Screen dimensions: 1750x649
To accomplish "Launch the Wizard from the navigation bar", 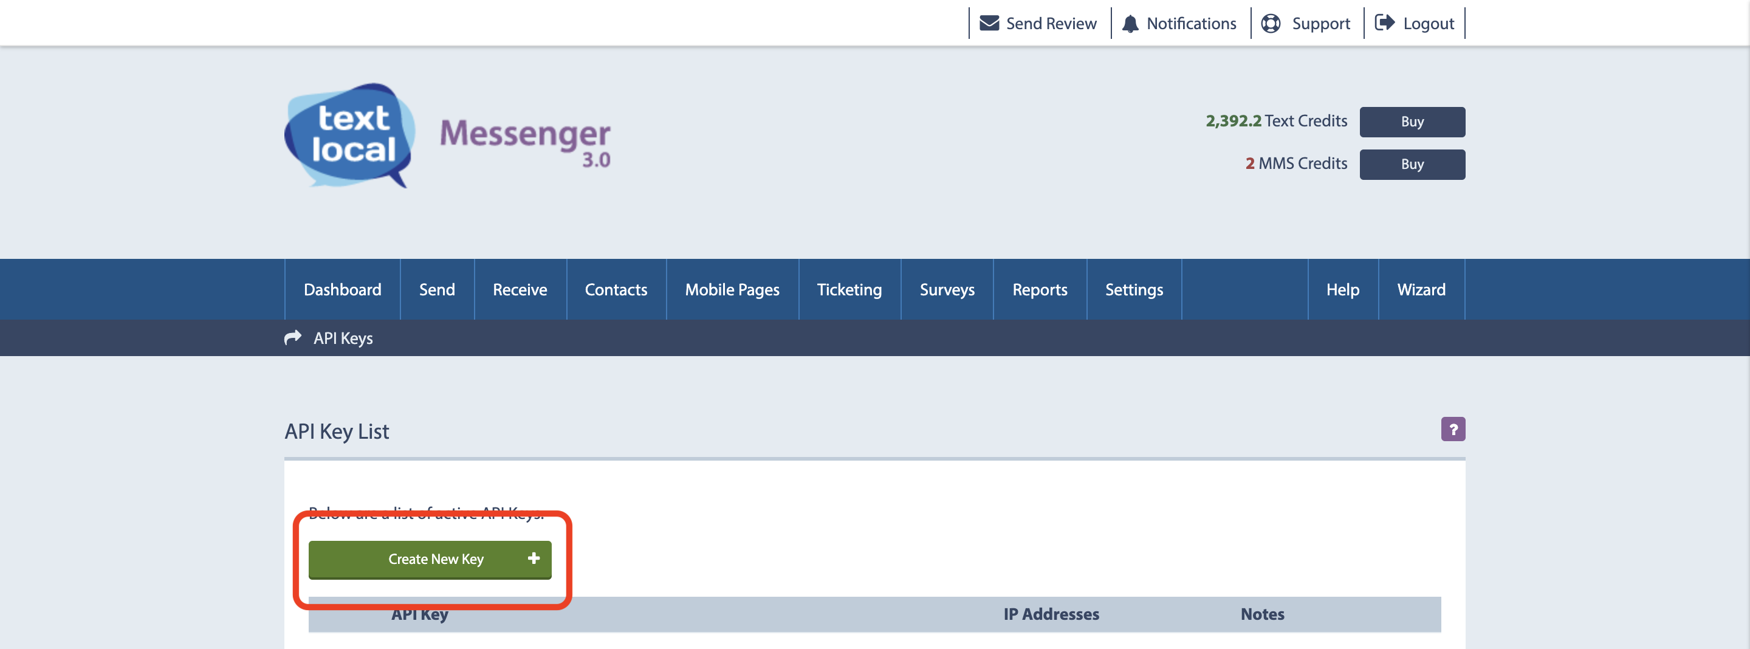I will (x=1421, y=289).
